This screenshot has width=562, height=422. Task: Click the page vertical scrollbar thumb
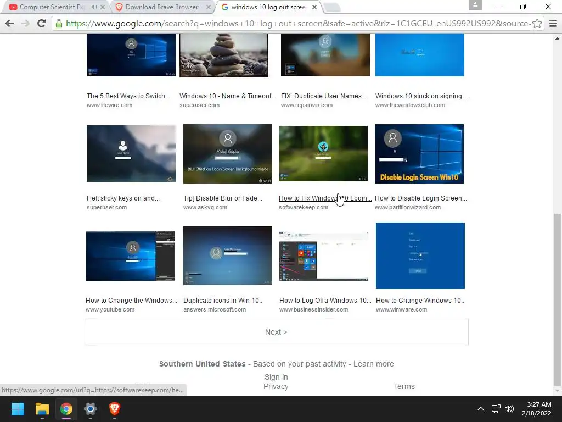point(557,299)
